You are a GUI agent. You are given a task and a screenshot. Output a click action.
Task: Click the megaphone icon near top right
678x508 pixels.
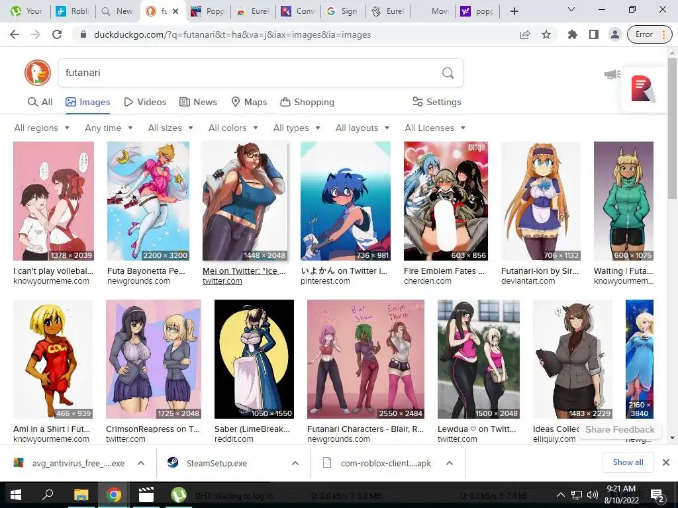pyautogui.click(x=612, y=75)
